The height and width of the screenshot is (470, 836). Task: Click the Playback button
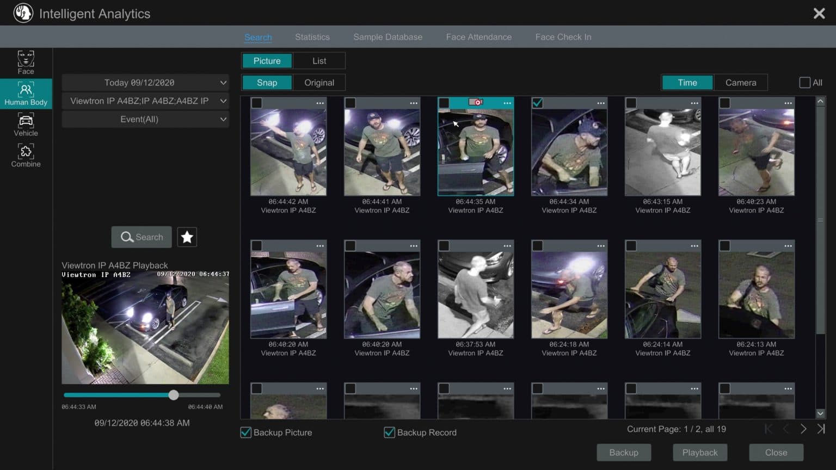pyautogui.click(x=699, y=453)
